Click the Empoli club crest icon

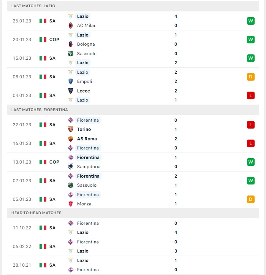click(71, 81)
